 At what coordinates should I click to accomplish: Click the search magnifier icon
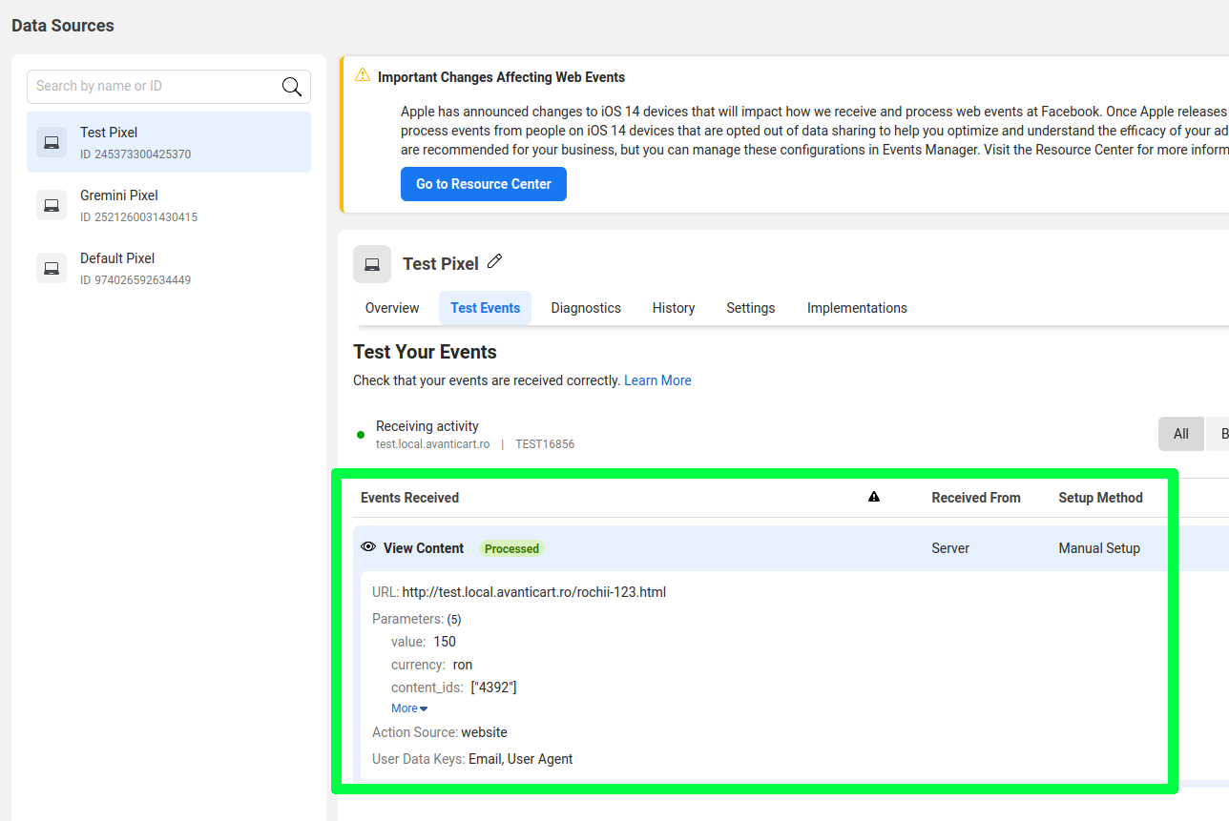292,87
